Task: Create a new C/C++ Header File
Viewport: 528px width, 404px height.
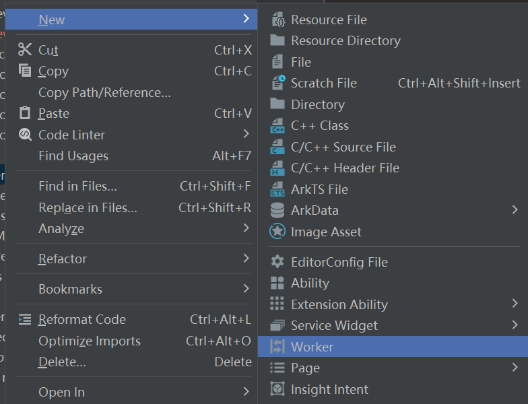Action: coord(345,168)
